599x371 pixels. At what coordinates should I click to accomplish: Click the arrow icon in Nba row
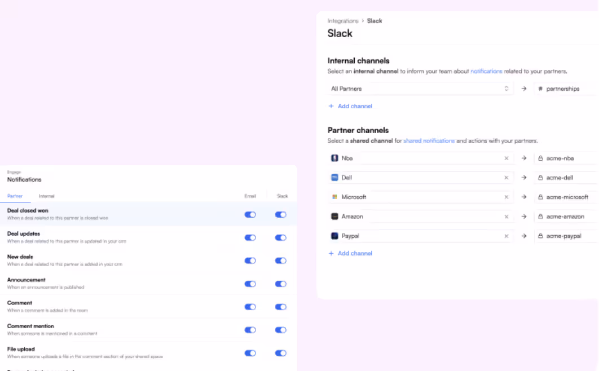(x=524, y=158)
